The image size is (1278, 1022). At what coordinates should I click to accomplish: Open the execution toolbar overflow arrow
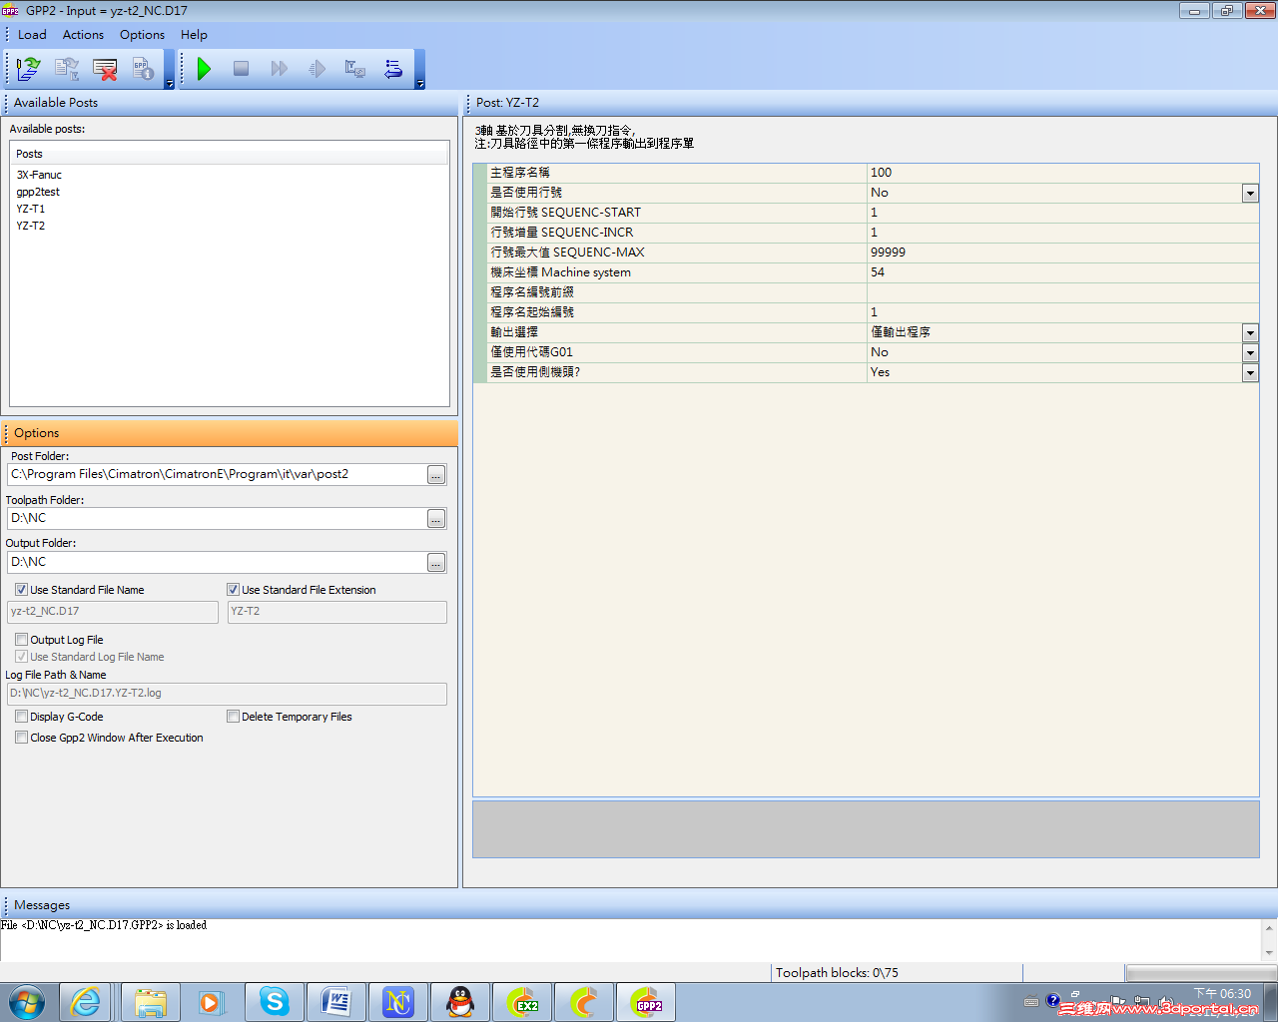tap(420, 85)
